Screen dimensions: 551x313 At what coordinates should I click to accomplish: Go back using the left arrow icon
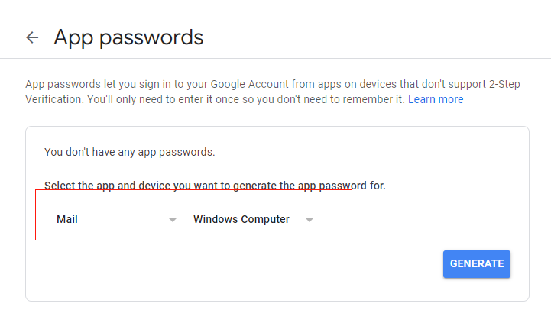32,37
